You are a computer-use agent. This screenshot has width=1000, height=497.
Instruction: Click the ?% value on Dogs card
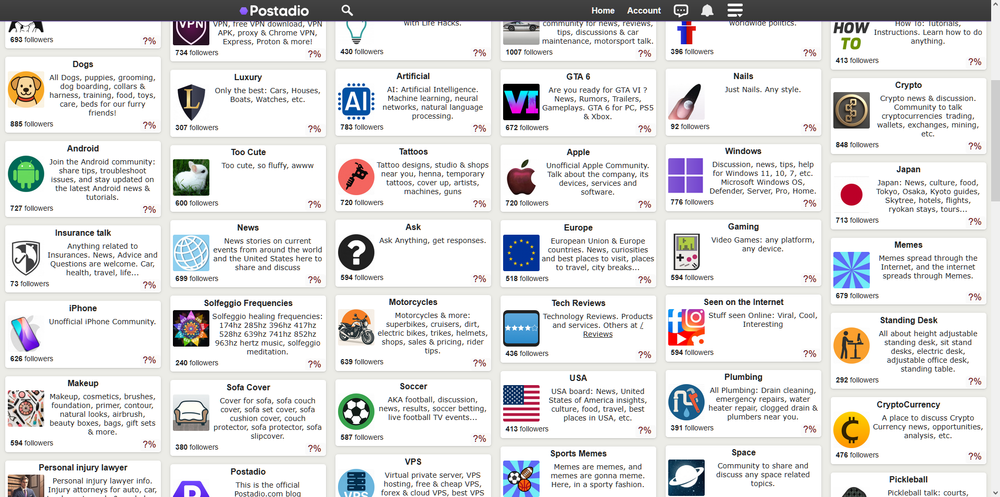pyautogui.click(x=149, y=125)
